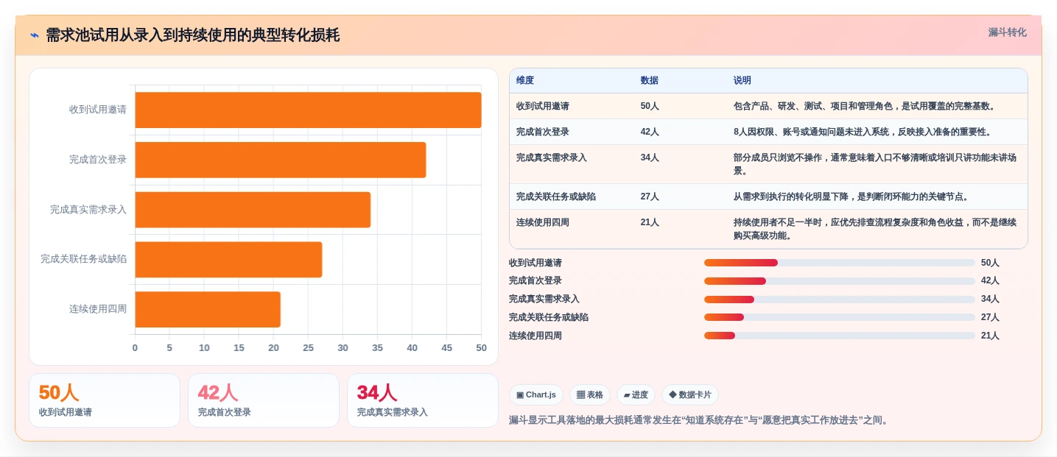Click the 完成真实需求录入 progress list label

[544, 299]
